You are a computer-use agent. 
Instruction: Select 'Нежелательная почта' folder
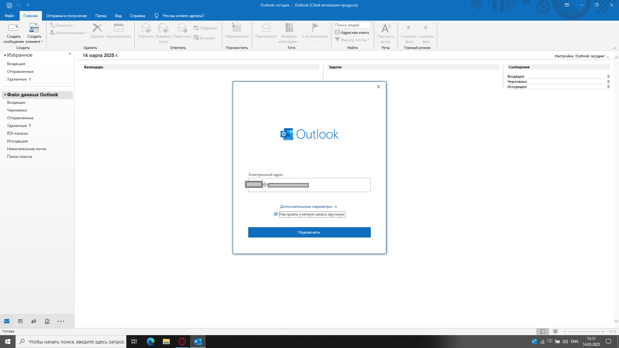[x=26, y=149]
